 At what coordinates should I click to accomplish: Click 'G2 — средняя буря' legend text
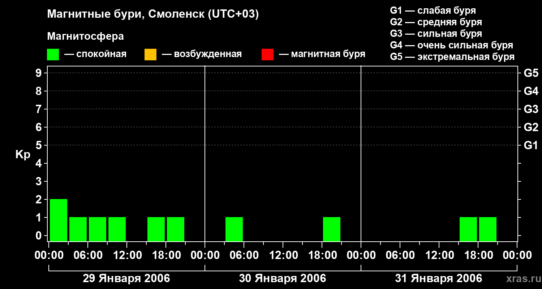(436, 22)
